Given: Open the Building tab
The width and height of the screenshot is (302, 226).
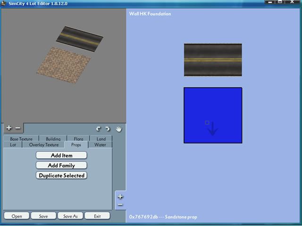Looking at the screenshot, I should 53,138.
